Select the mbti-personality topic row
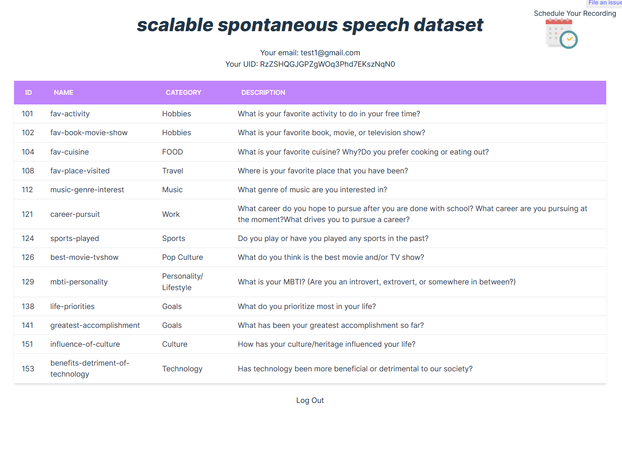Viewport: 622px width, 460px height. point(79,282)
